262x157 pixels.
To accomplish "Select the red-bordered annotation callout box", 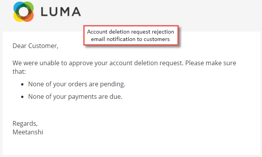I will coord(131,35).
